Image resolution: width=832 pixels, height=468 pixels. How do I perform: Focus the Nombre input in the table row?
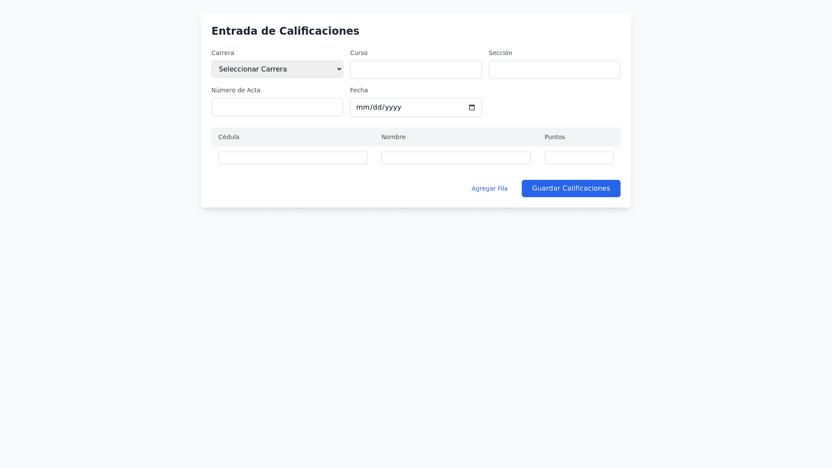456,158
